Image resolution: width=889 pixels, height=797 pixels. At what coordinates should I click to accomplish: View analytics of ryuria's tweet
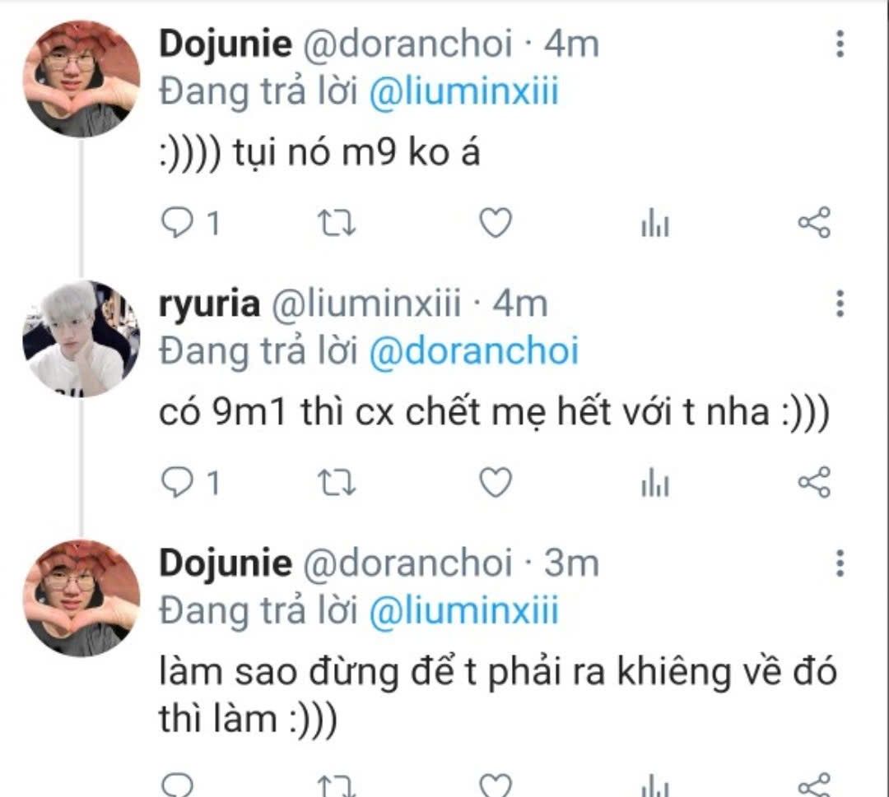[x=655, y=483]
